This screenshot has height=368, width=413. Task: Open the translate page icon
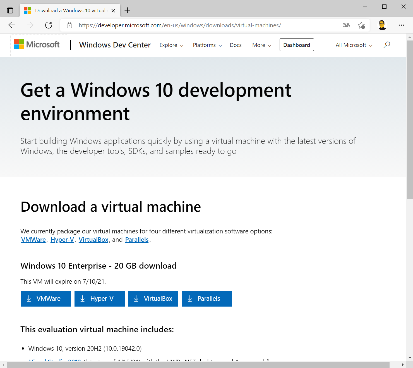(x=346, y=25)
